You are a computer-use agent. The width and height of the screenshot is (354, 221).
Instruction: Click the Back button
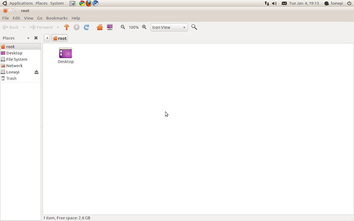point(11,27)
